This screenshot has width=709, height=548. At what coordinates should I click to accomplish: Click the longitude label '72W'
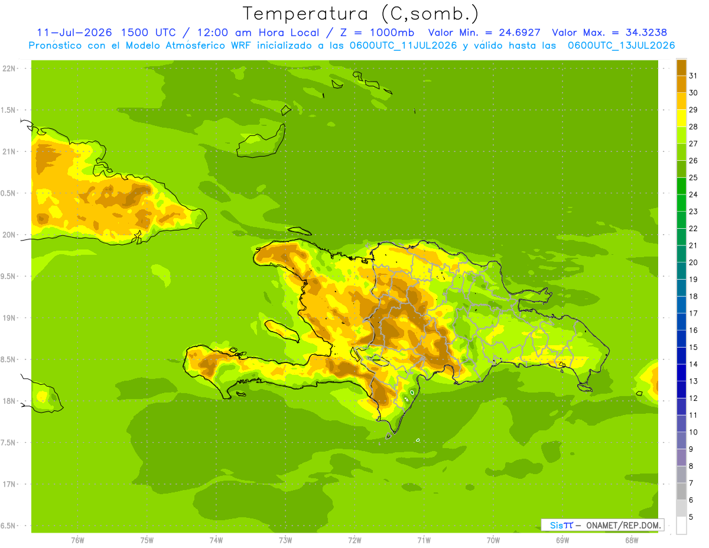tap(354, 540)
